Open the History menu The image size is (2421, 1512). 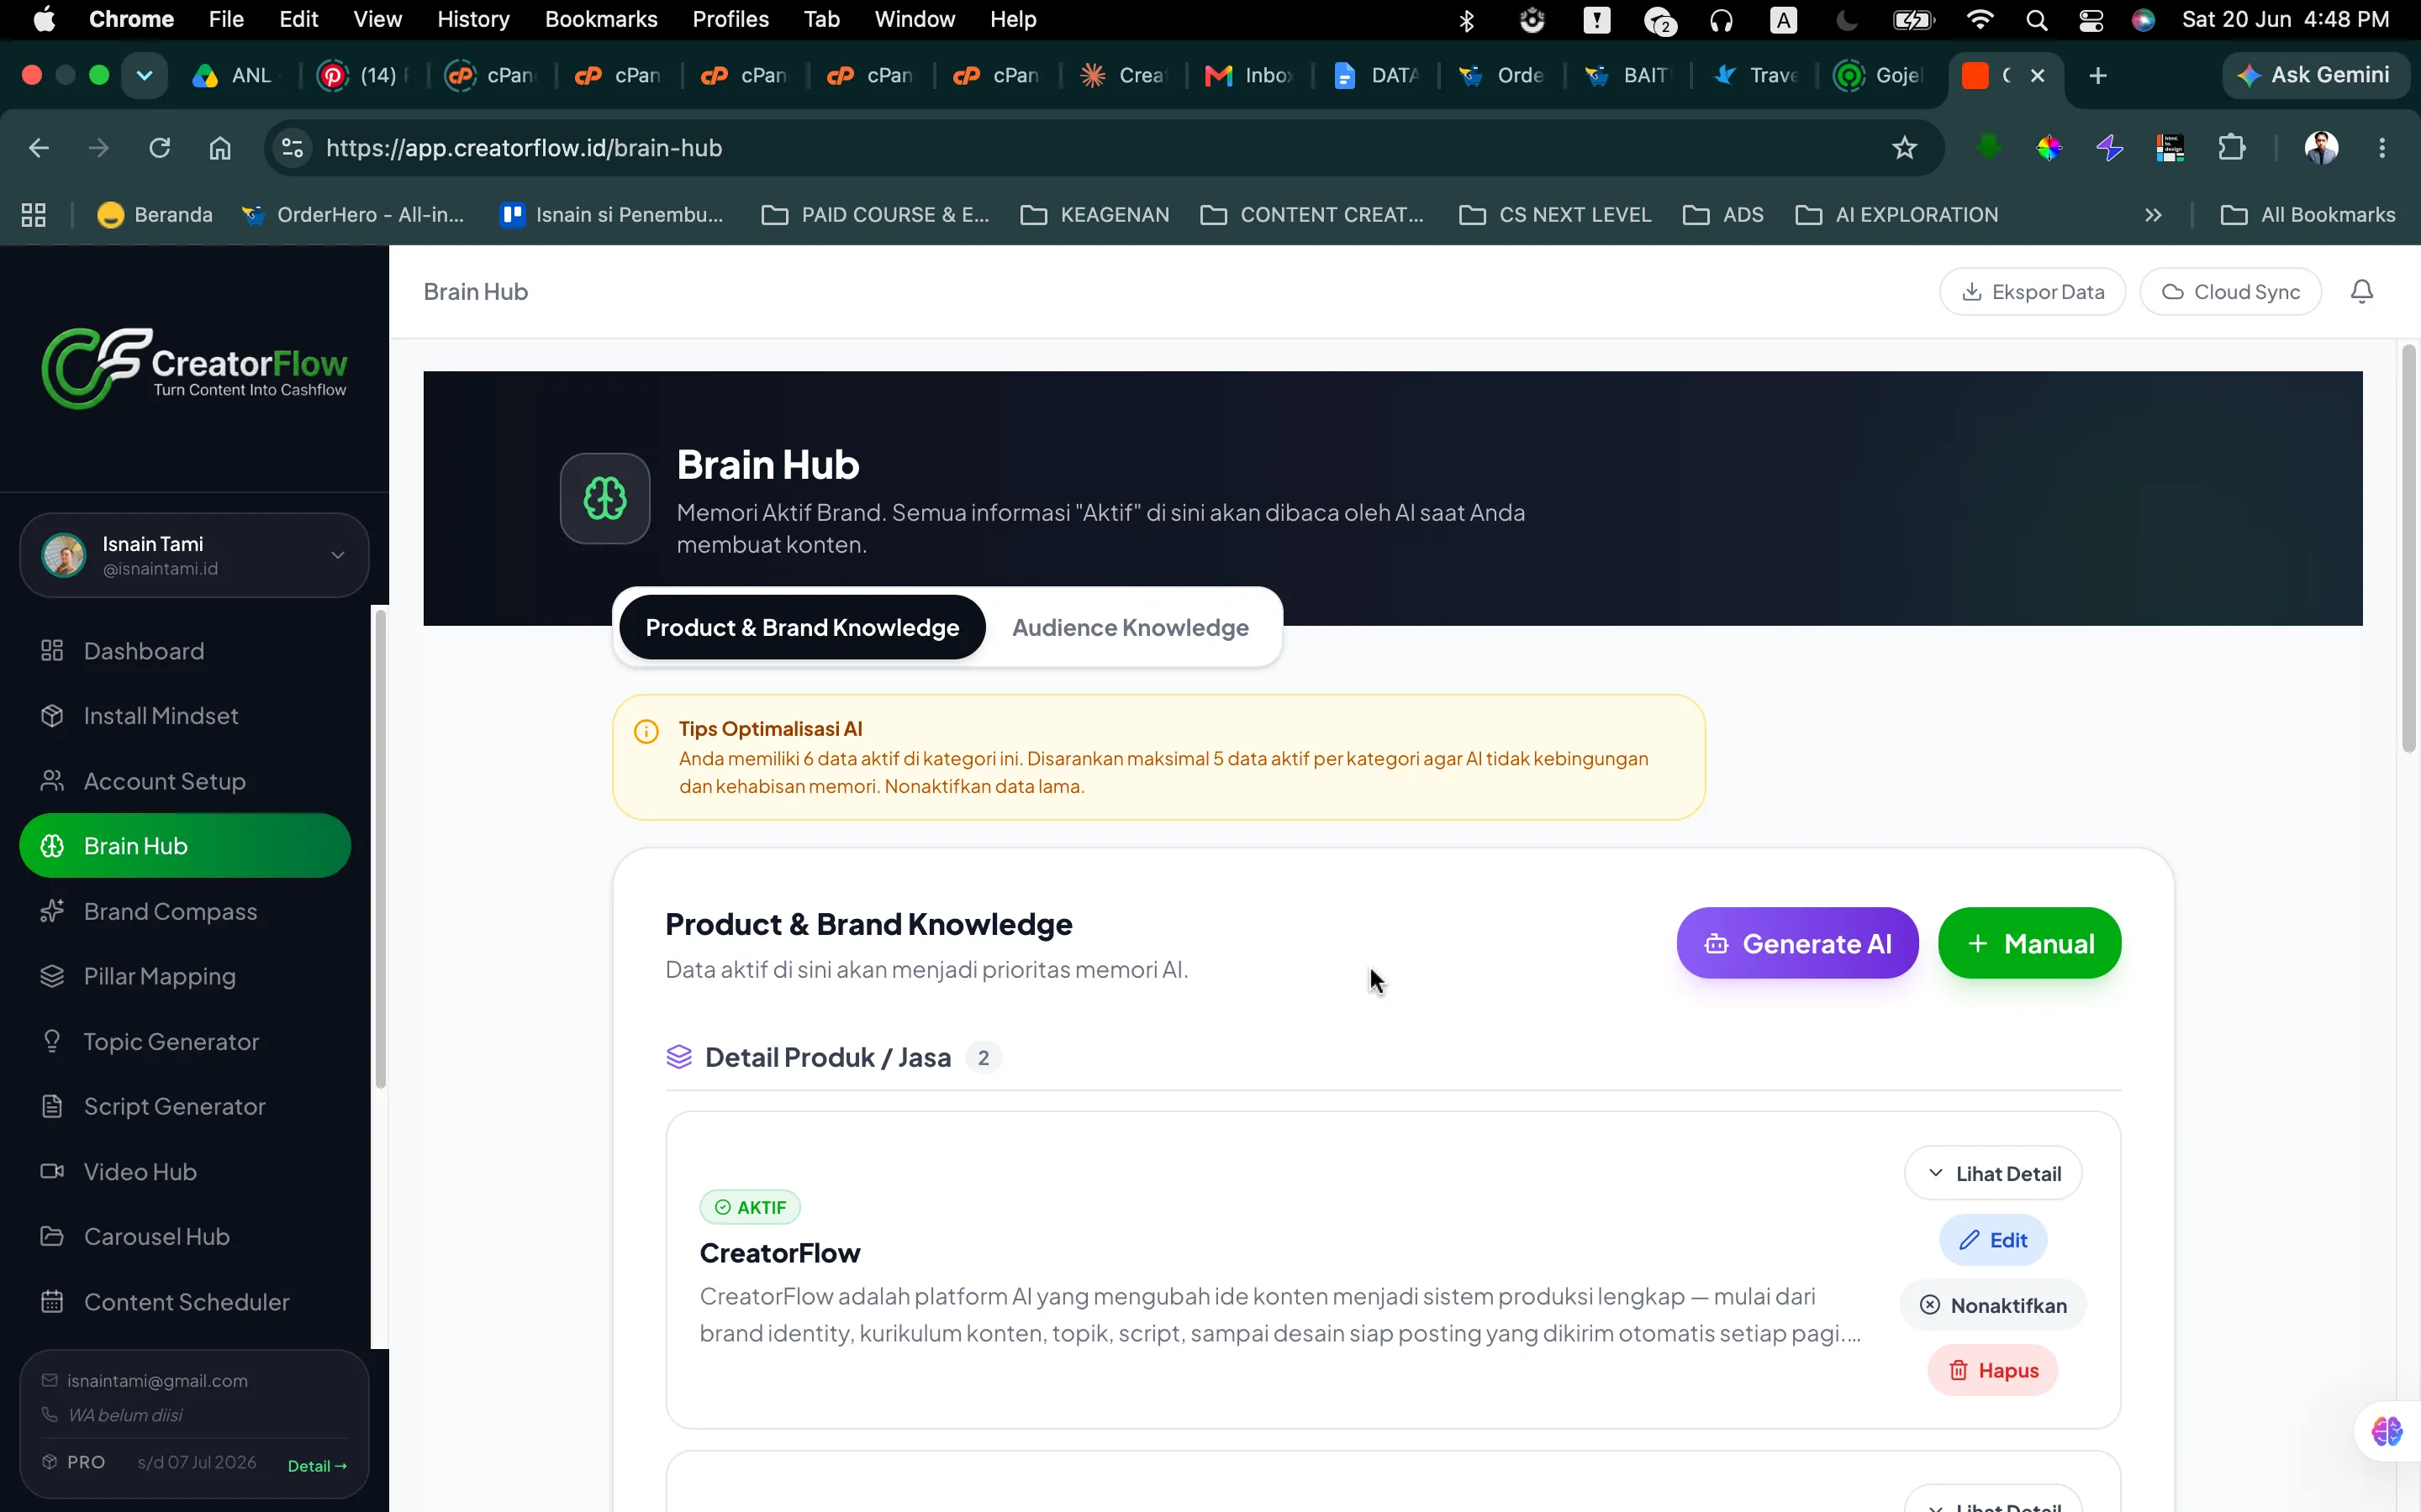pos(473,20)
